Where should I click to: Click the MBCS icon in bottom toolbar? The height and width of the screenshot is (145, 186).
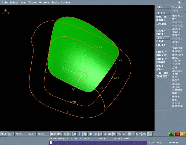pyautogui.click(x=4, y=134)
